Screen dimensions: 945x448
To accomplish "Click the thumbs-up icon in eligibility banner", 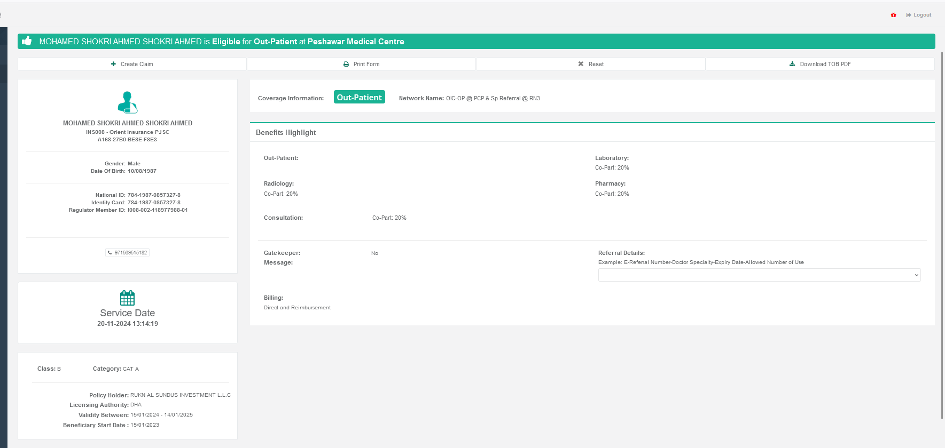I will (x=27, y=41).
